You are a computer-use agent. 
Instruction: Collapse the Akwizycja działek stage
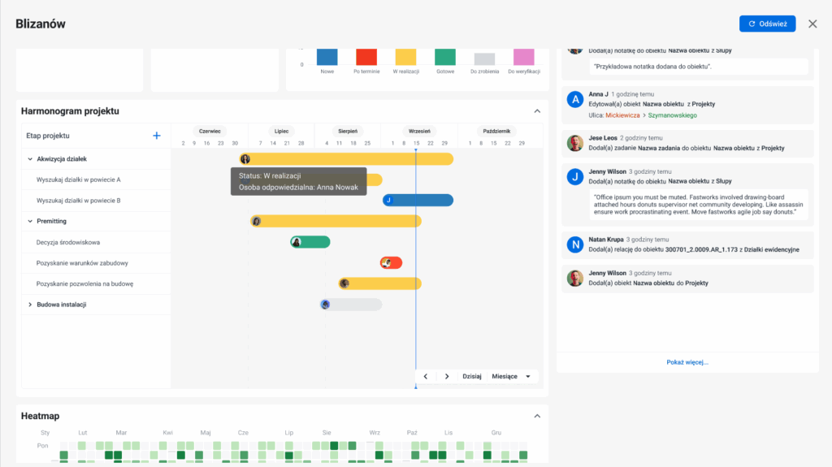(30, 159)
